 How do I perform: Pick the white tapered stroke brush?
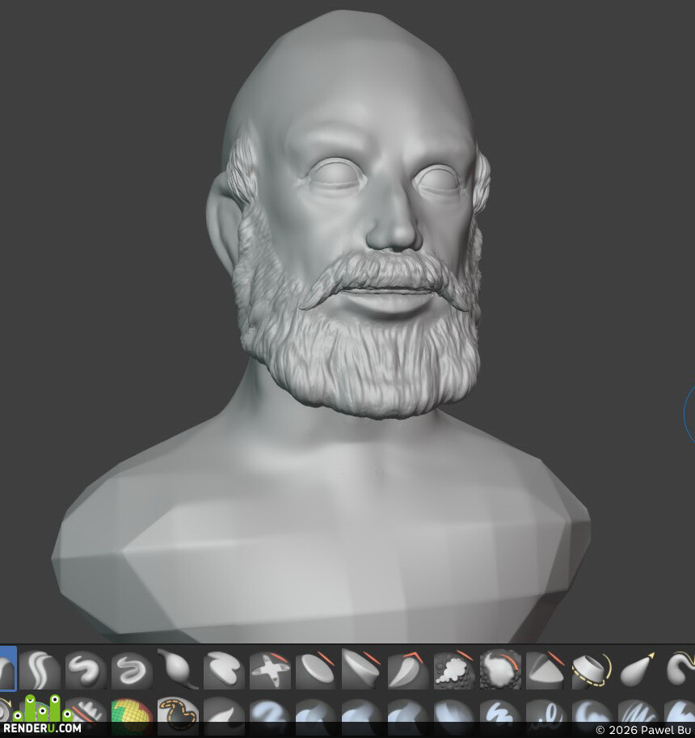point(224,715)
